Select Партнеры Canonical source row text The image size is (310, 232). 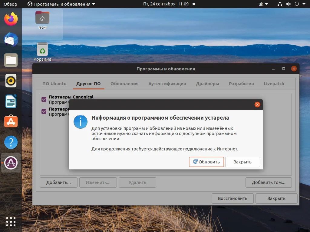point(71,97)
